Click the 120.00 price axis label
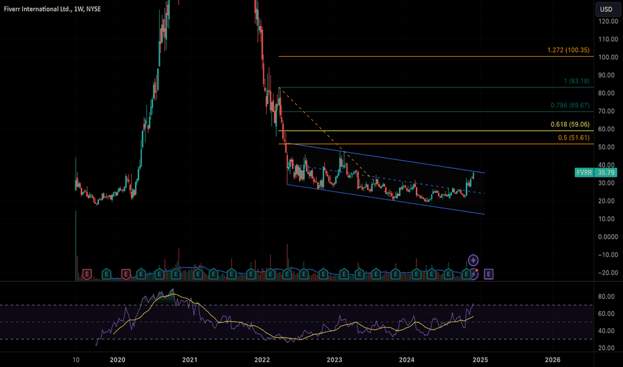 pyautogui.click(x=608, y=21)
